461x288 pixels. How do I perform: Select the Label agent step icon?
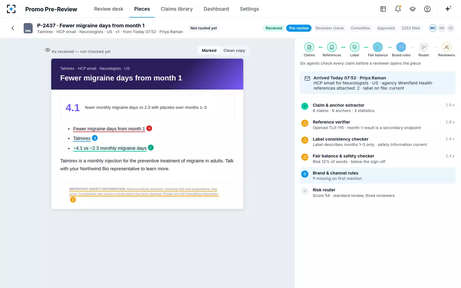pyautogui.click(x=354, y=47)
